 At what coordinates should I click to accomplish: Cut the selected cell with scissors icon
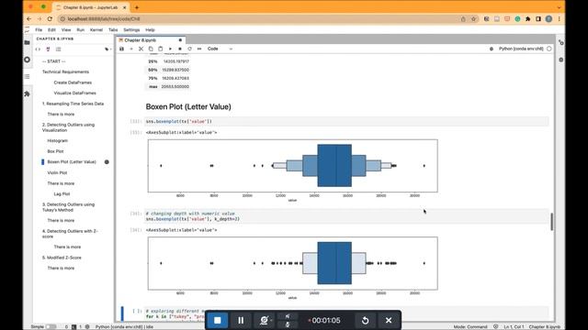tap(141, 49)
